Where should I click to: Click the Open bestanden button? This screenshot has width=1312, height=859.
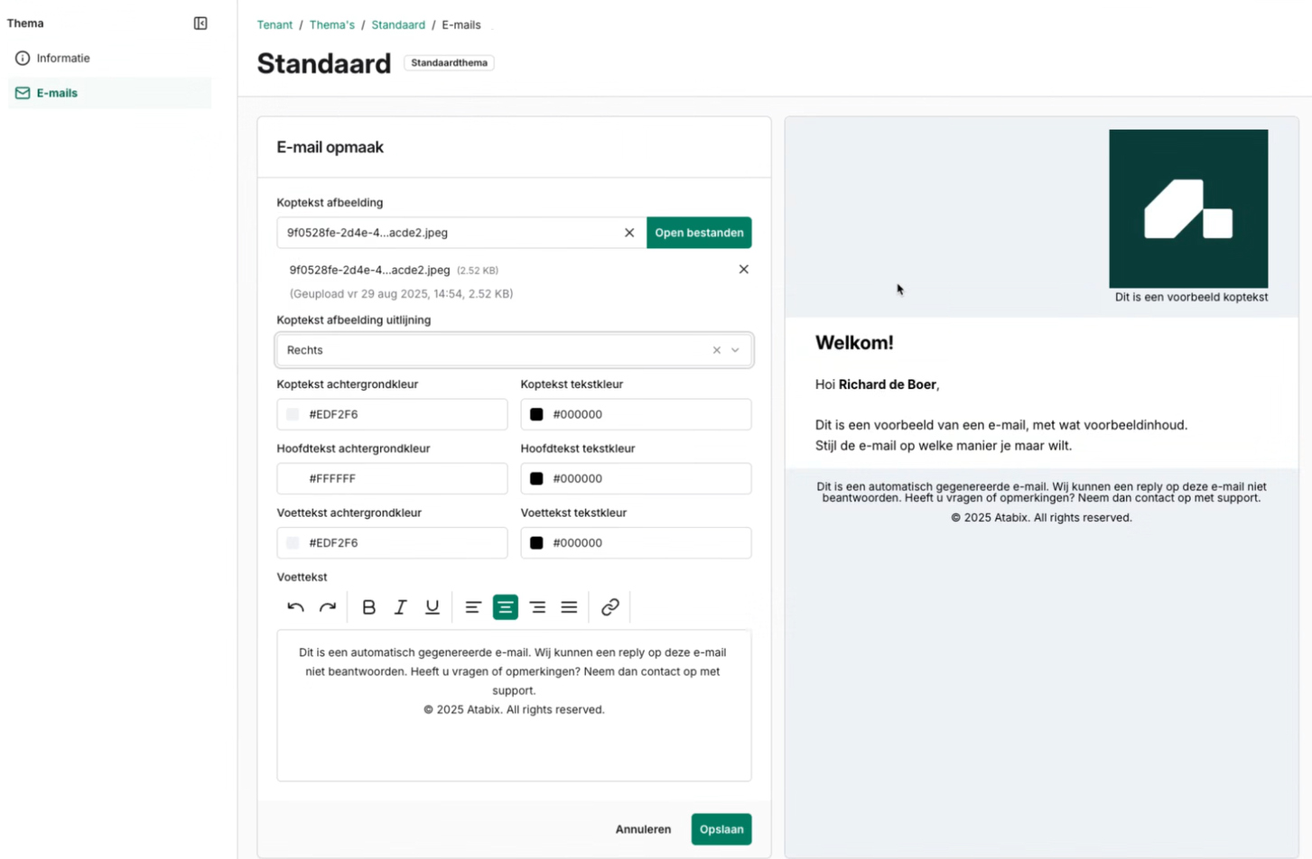[x=699, y=233]
